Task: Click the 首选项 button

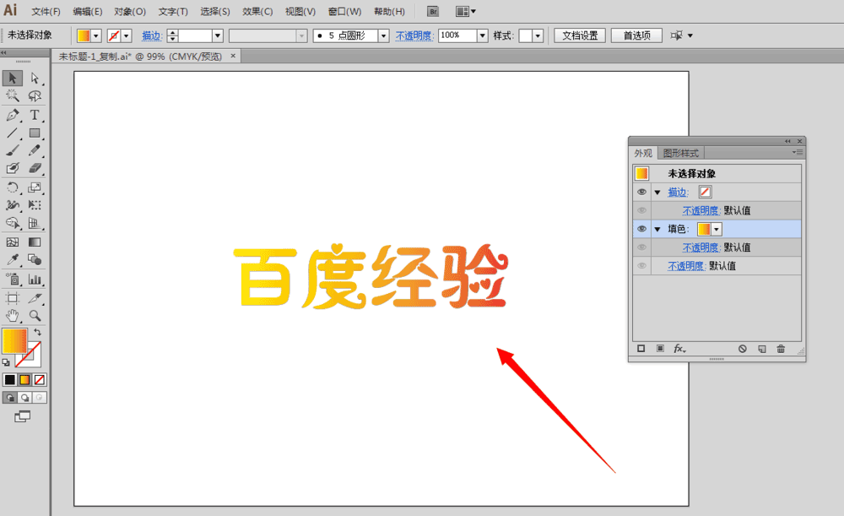Action: point(636,35)
